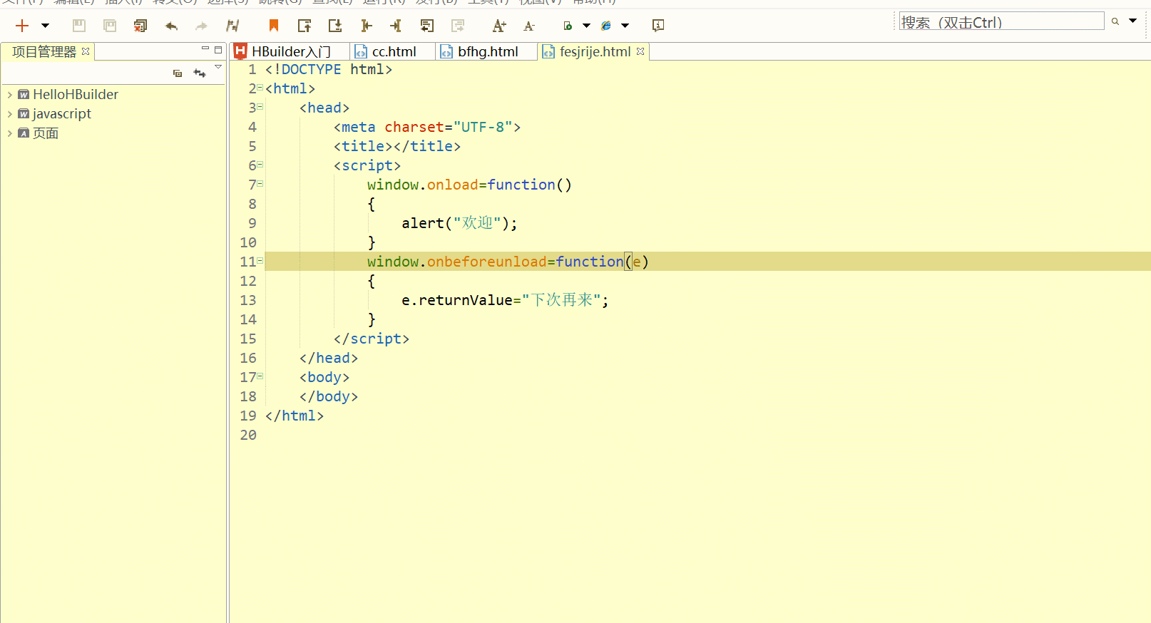Click the page icon with down arrow

pos(335,26)
